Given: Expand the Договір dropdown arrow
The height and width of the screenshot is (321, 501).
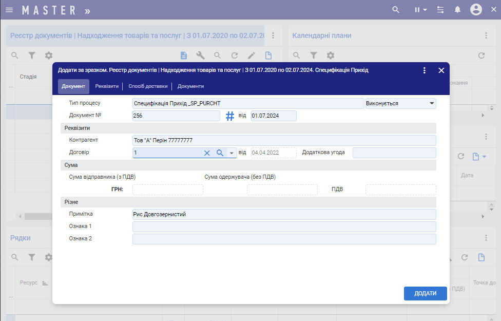Looking at the screenshot, I should click(x=232, y=153).
